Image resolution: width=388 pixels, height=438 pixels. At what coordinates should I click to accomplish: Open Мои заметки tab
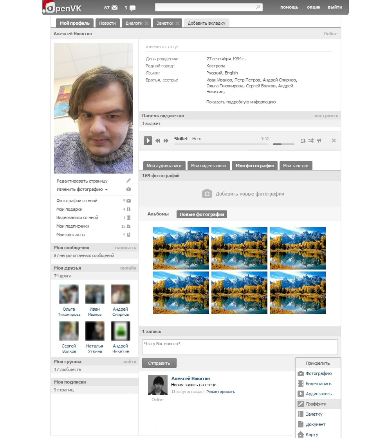coord(296,166)
